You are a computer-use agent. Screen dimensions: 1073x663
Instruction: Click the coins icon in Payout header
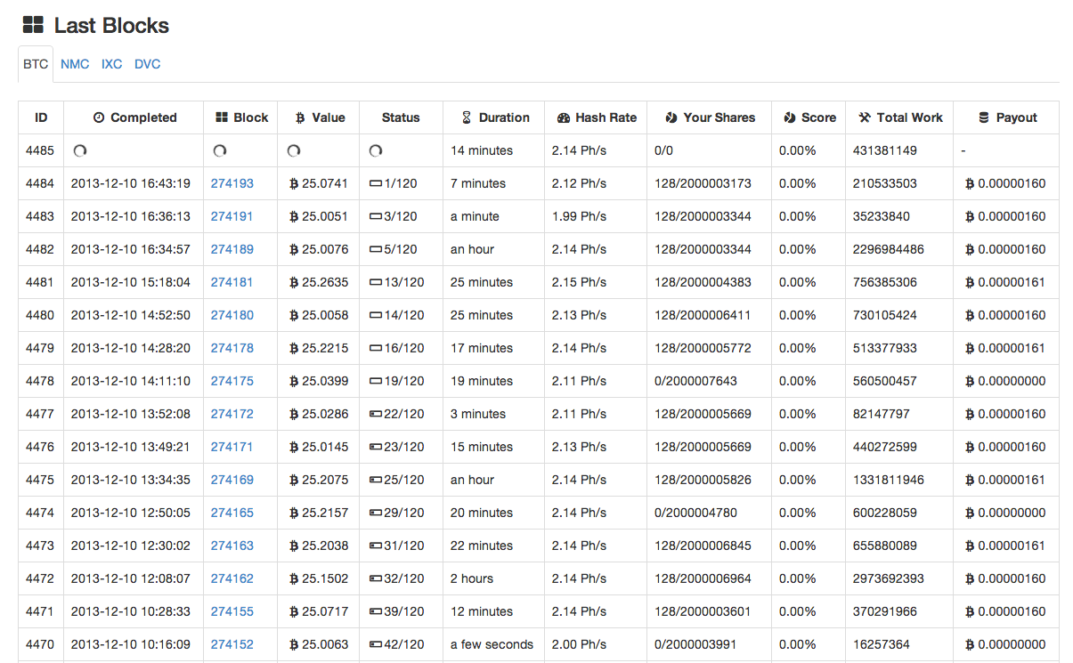(x=984, y=117)
